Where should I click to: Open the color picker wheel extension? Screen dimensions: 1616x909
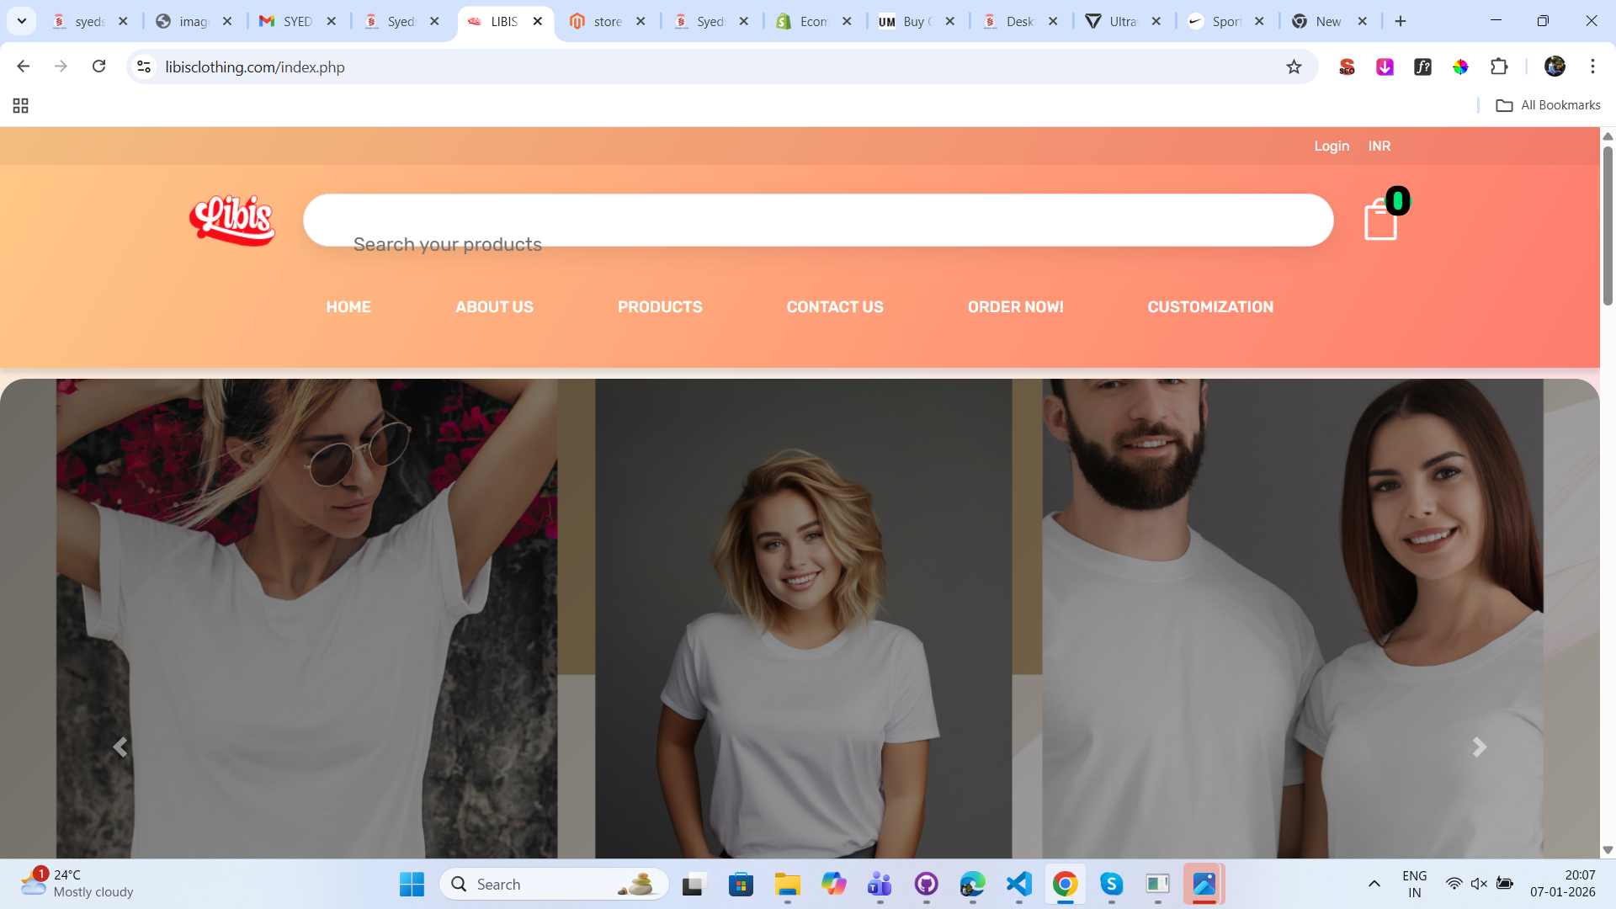[1461, 66]
